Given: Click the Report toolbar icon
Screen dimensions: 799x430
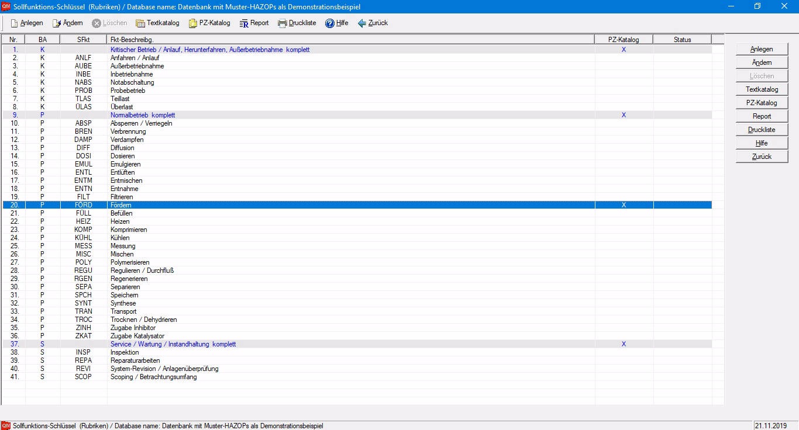Looking at the screenshot, I should click(x=244, y=23).
